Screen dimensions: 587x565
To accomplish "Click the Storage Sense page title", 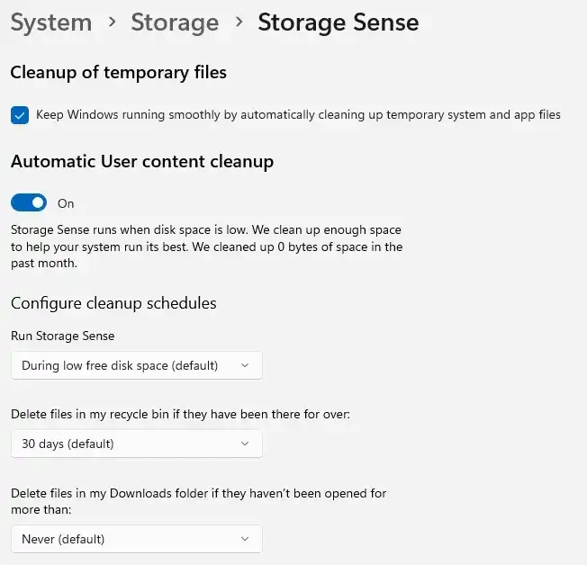I will 338,22.
